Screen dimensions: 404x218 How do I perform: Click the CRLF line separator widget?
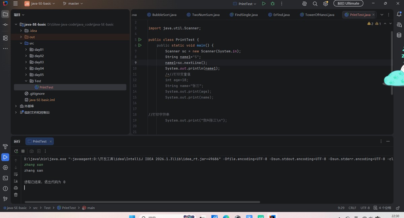352,208
